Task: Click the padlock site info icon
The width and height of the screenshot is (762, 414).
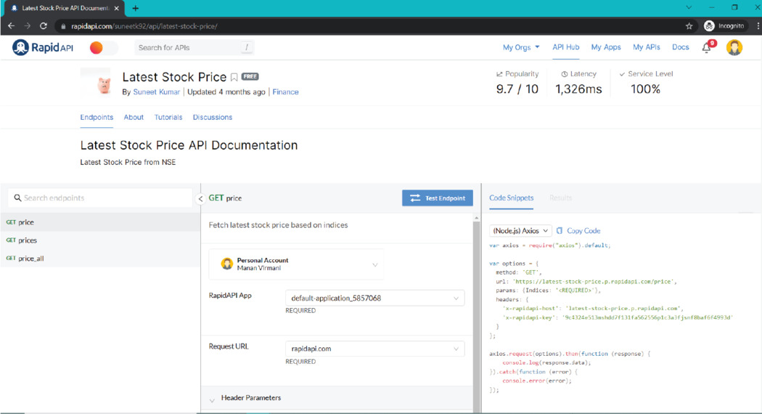Action: tap(62, 26)
